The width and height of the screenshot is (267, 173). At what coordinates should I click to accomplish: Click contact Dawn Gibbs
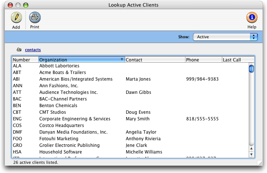coord(138,92)
